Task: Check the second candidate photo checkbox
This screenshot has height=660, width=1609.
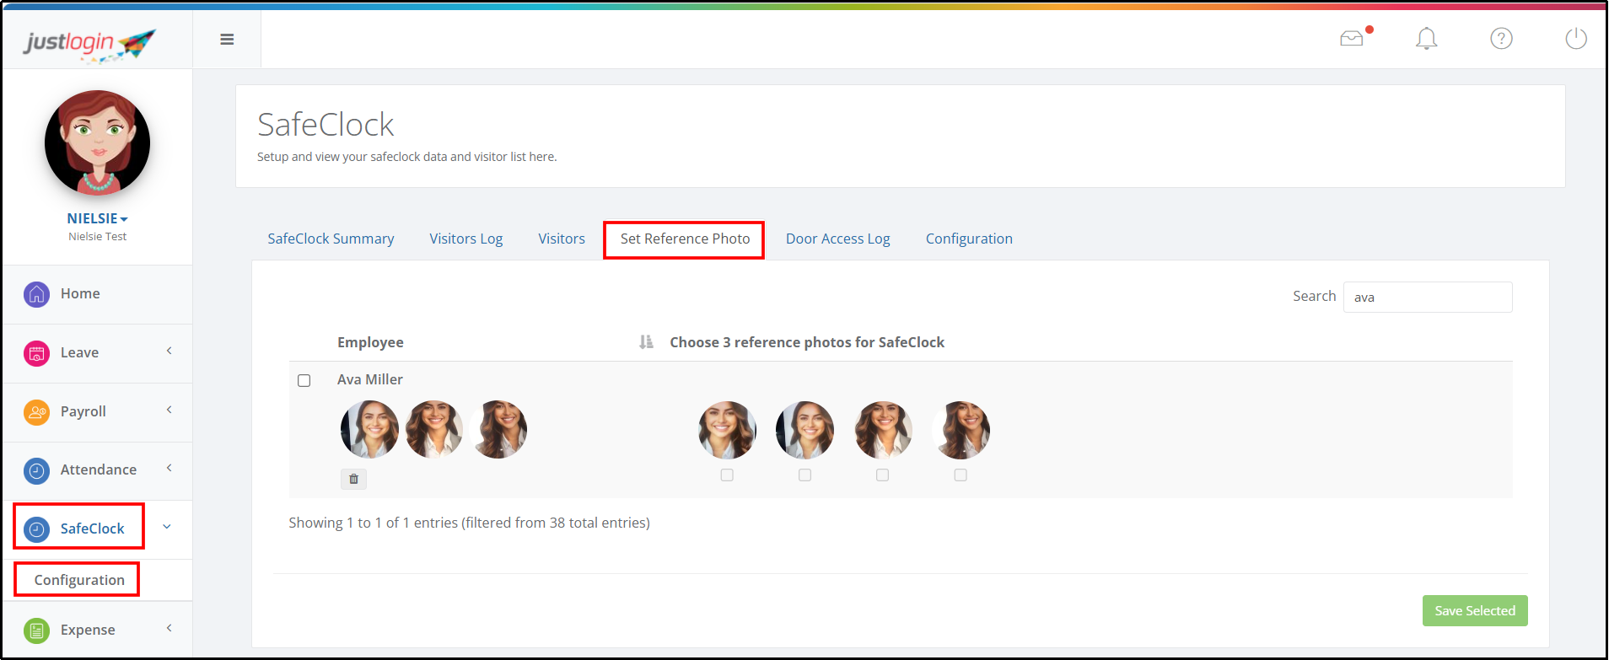Action: [x=804, y=475]
